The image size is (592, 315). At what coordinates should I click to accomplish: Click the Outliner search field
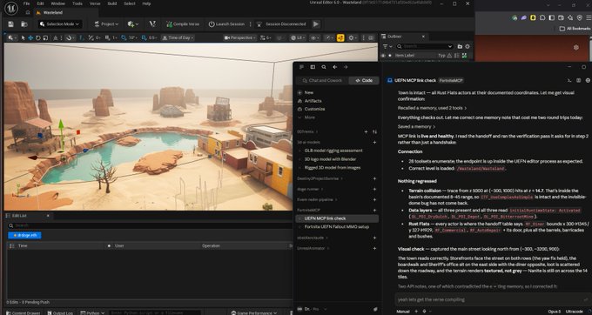tap(424, 46)
